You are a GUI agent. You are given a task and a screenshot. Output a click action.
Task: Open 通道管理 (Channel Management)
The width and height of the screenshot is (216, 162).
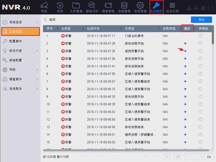(109, 7)
